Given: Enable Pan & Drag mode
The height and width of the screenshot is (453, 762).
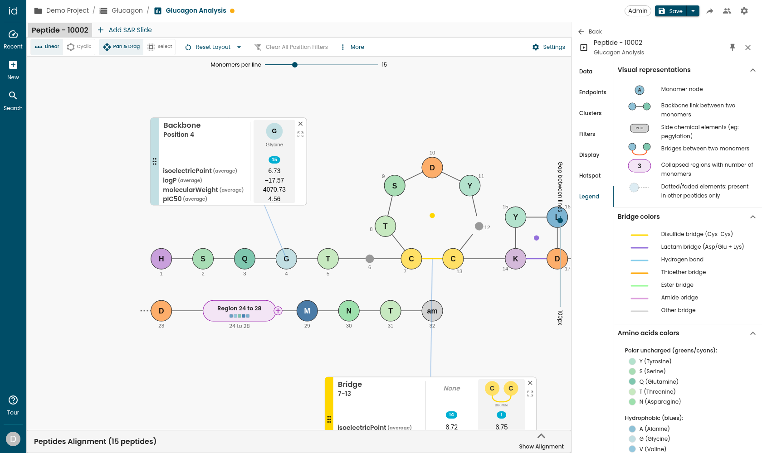Looking at the screenshot, I should click(122, 47).
